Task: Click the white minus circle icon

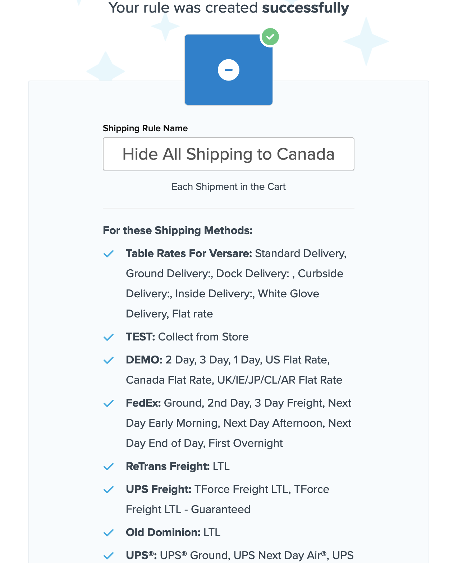Action: point(229,70)
